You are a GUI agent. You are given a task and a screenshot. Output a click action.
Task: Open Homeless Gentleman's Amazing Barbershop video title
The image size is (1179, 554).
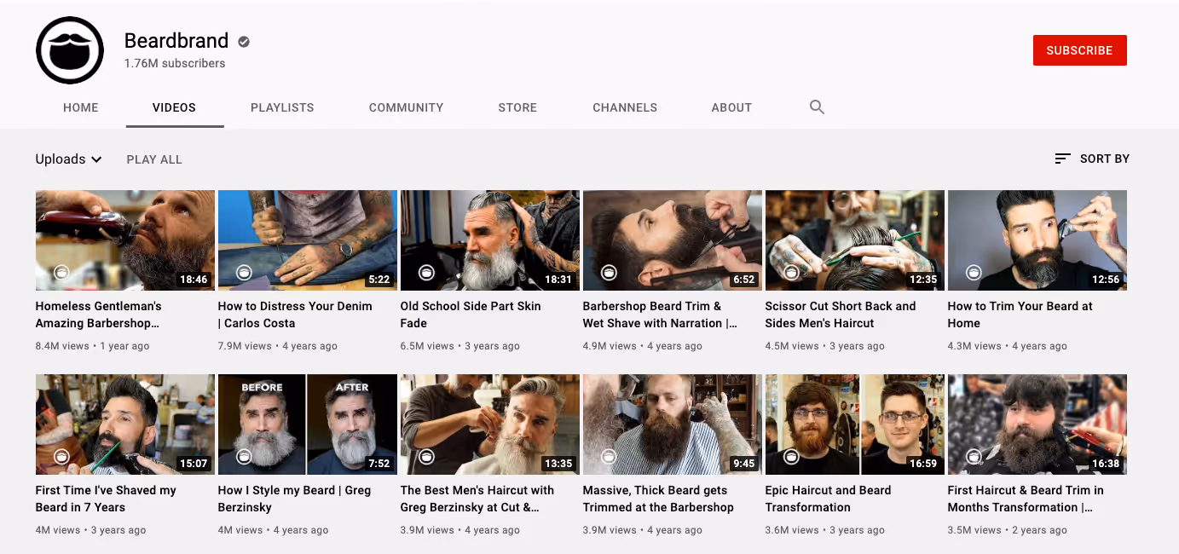click(99, 315)
